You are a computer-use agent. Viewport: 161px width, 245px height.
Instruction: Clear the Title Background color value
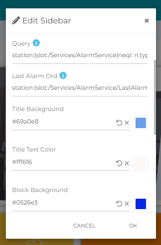pyautogui.click(x=127, y=123)
